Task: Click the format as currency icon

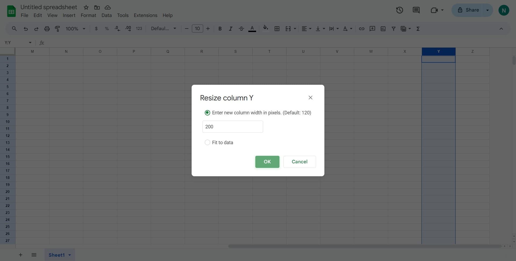Action: point(96,29)
